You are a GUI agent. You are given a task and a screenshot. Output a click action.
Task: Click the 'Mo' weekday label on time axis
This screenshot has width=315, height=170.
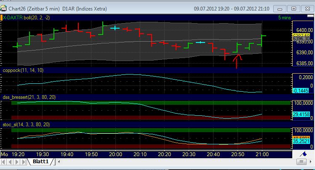tap(4, 154)
